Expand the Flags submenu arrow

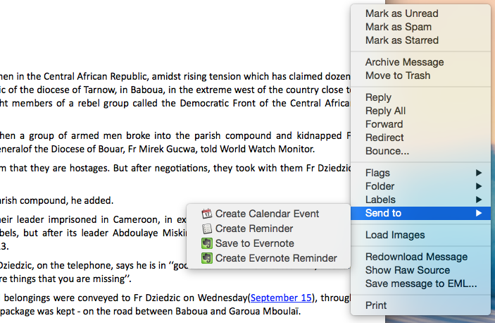(x=479, y=173)
